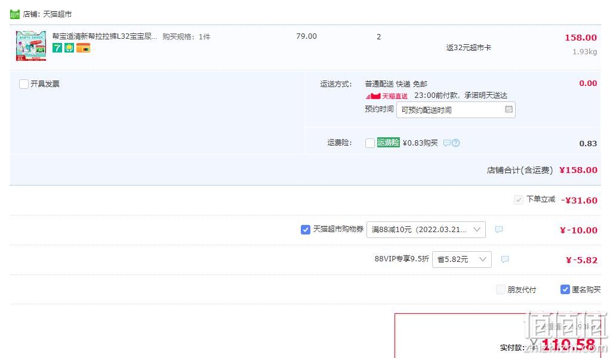Click the unit price 79.00
This screenshot has width=613, height=358.
(307, 36)
